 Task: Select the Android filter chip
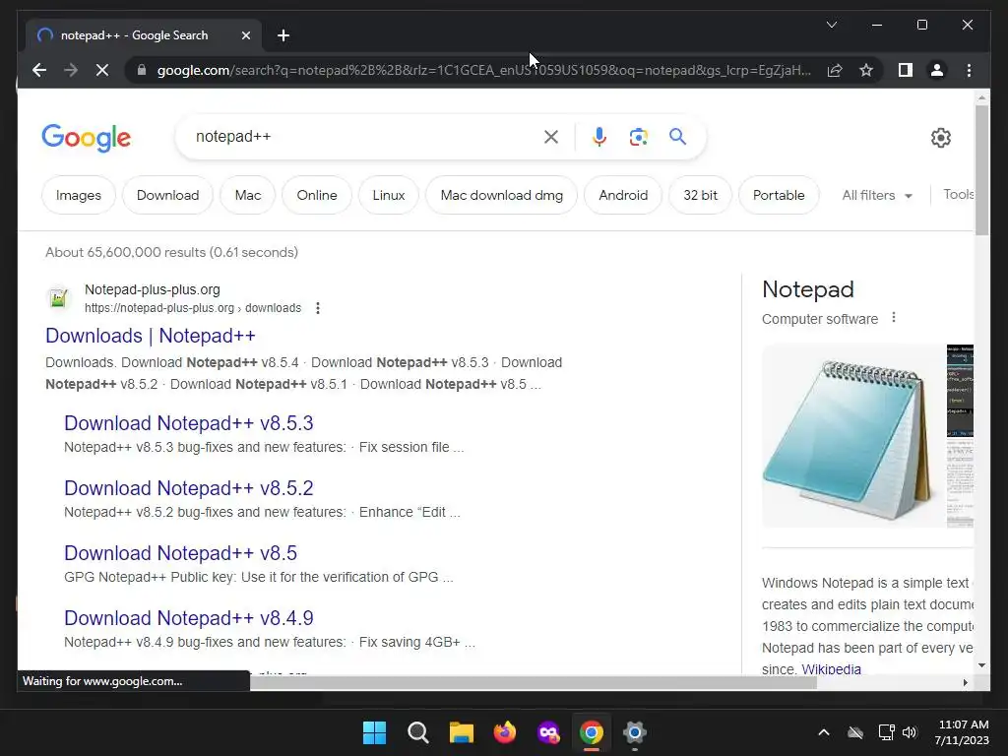[x=623, y=195]
